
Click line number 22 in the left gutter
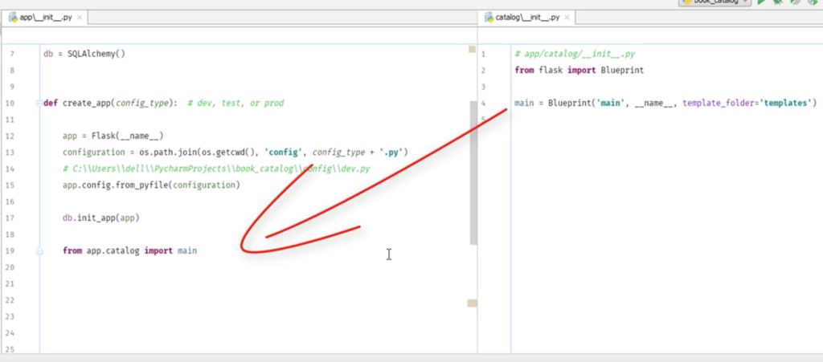pyautogui.click(x=10, y=300)
